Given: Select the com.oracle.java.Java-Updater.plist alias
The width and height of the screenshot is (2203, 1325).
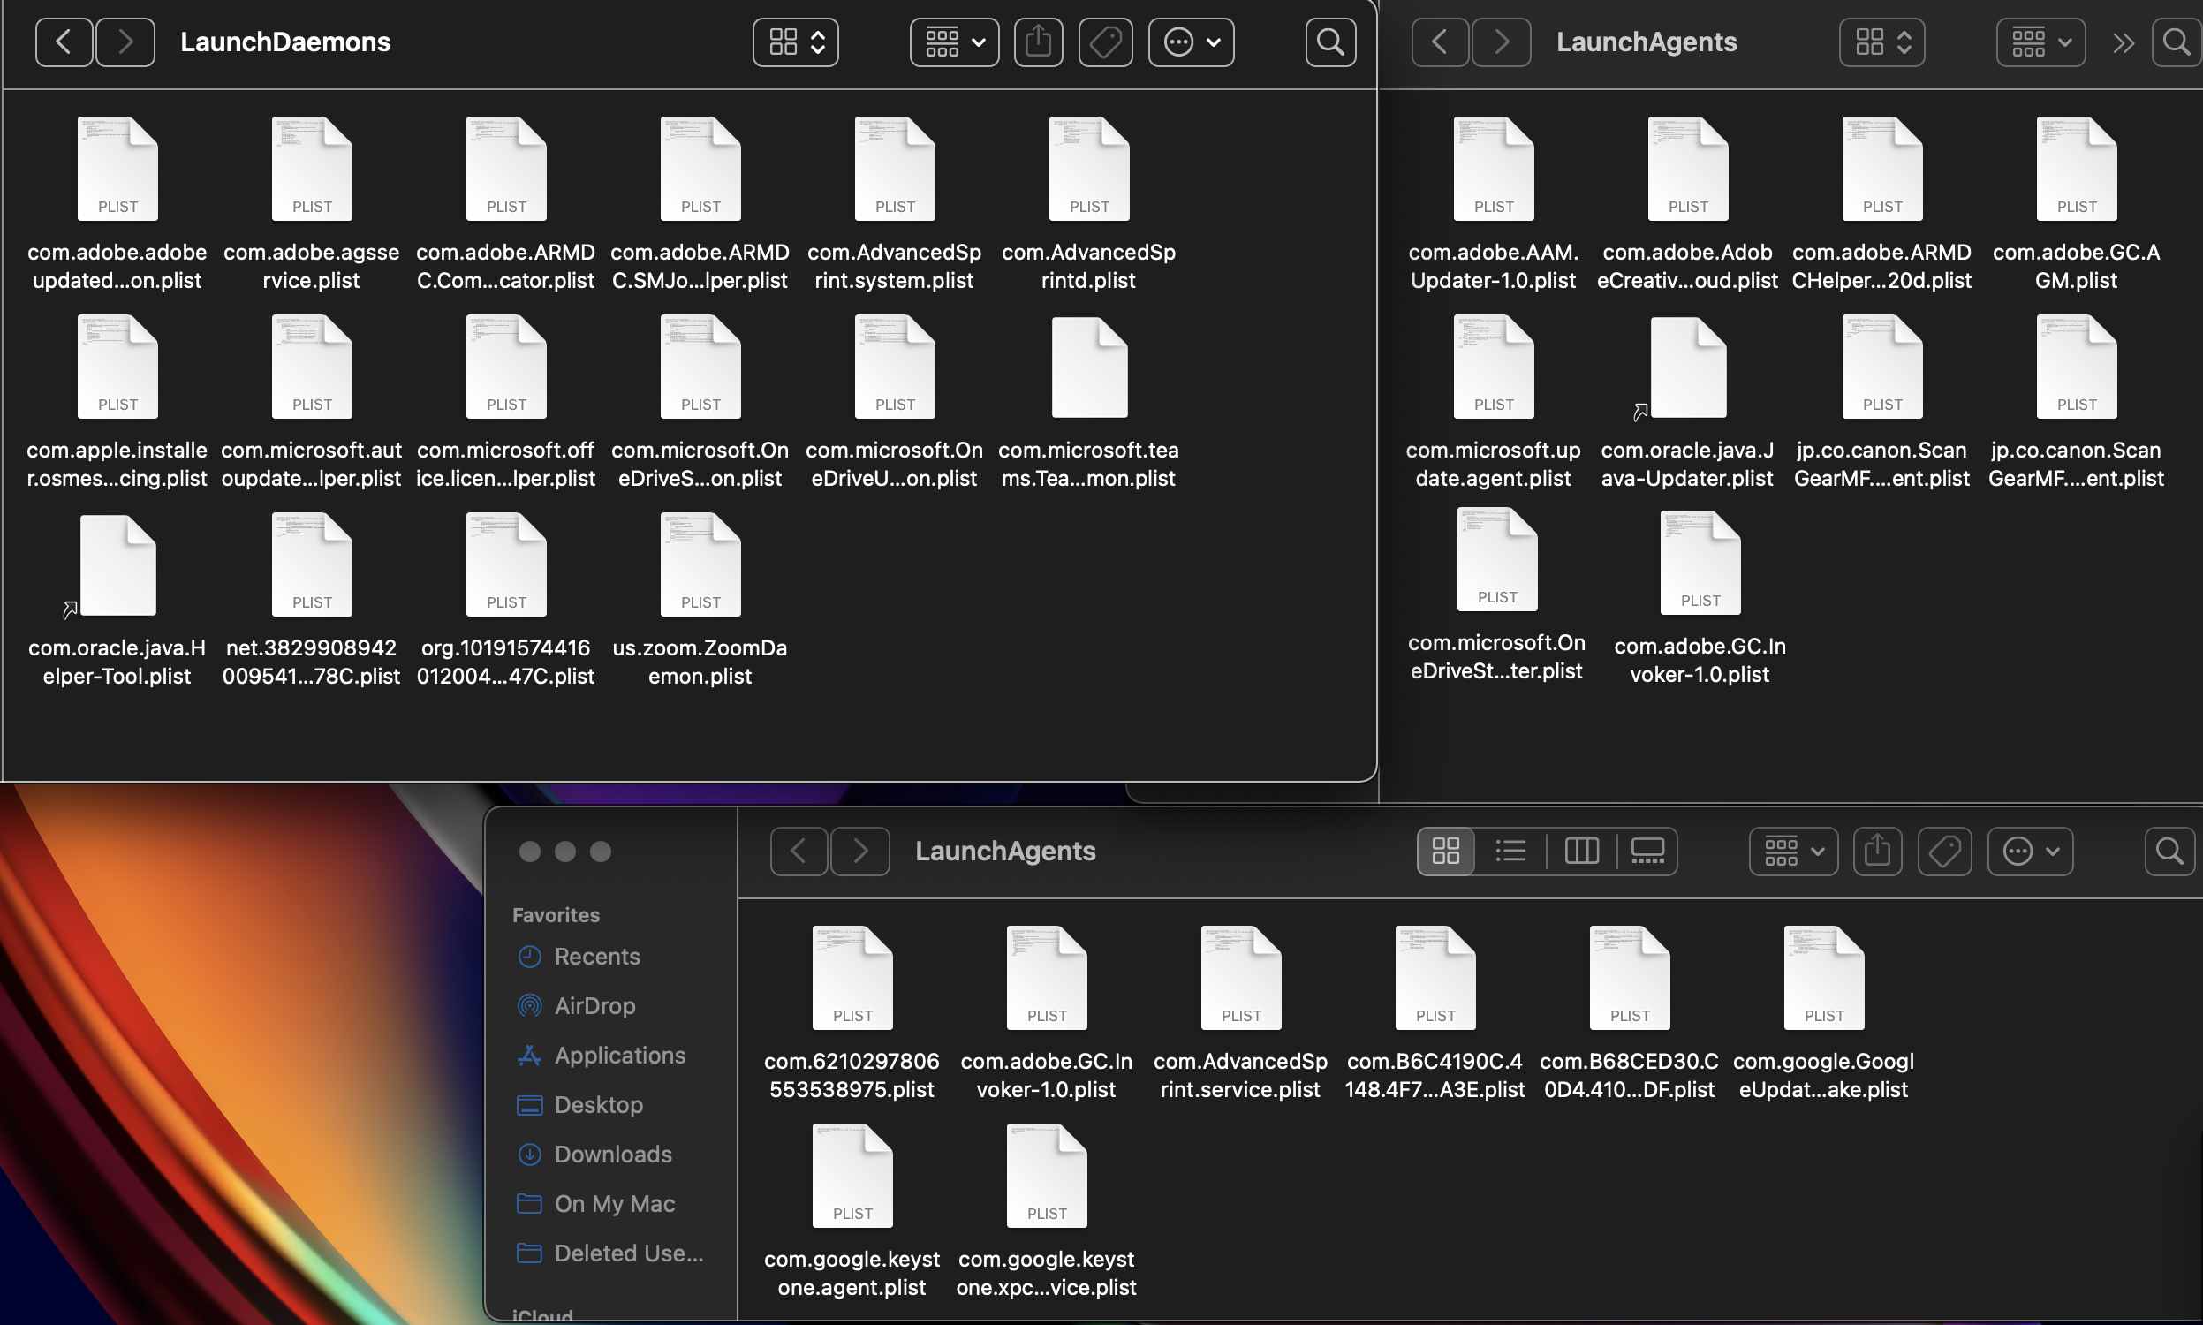Looking at the screenshot, I should click(1687, 367).
